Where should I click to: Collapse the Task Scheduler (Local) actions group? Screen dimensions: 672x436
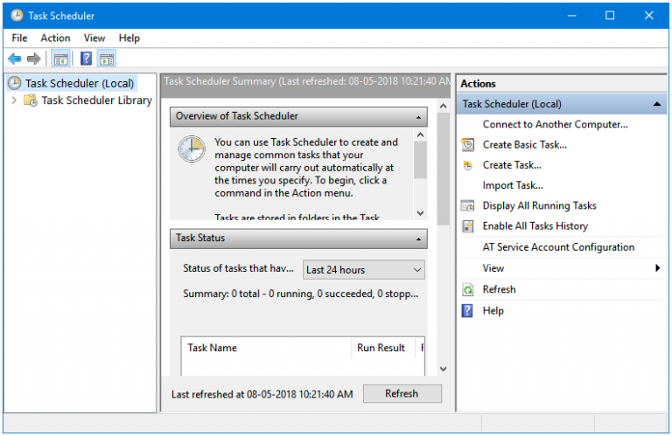click(x=656, y=104)
